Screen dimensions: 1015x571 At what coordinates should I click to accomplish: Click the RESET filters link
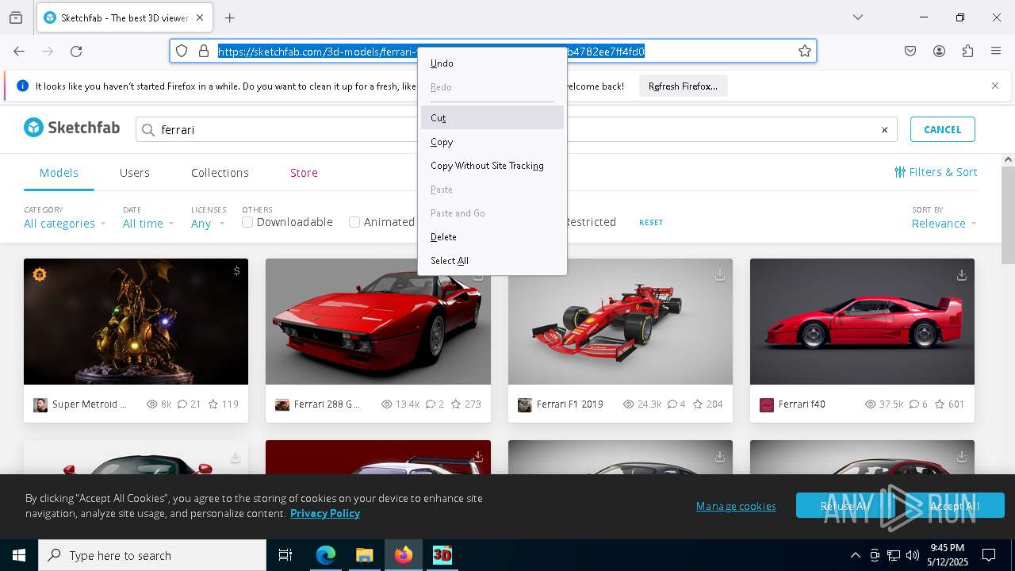coord(651,223)
